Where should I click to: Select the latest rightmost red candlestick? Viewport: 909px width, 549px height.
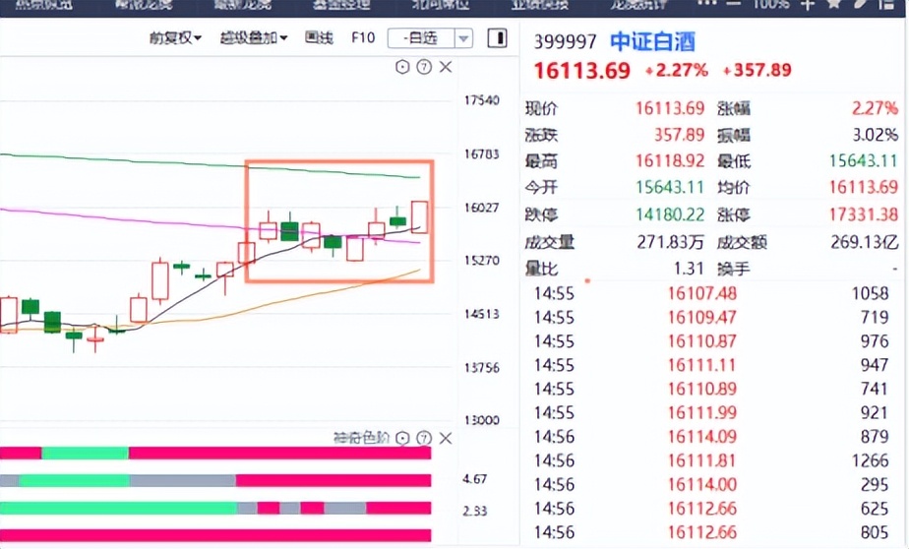coord(420,217)
